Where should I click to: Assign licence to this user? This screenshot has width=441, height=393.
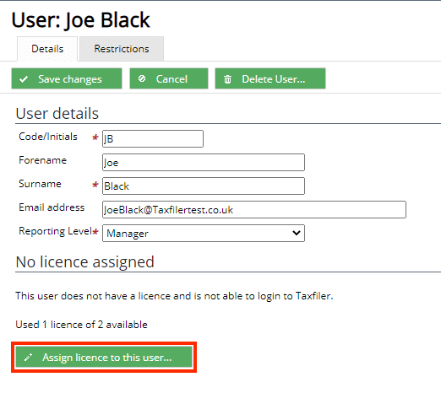(104, 357)
